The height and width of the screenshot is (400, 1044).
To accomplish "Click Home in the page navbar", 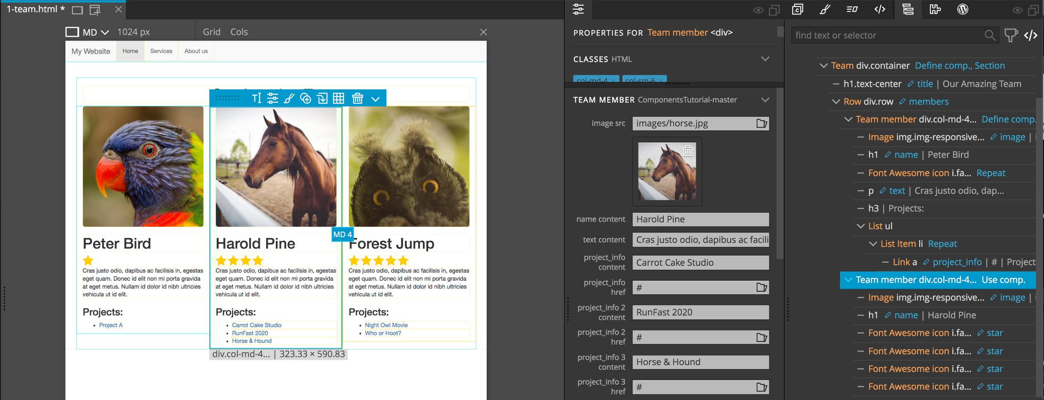I will [x=130, y=51].
